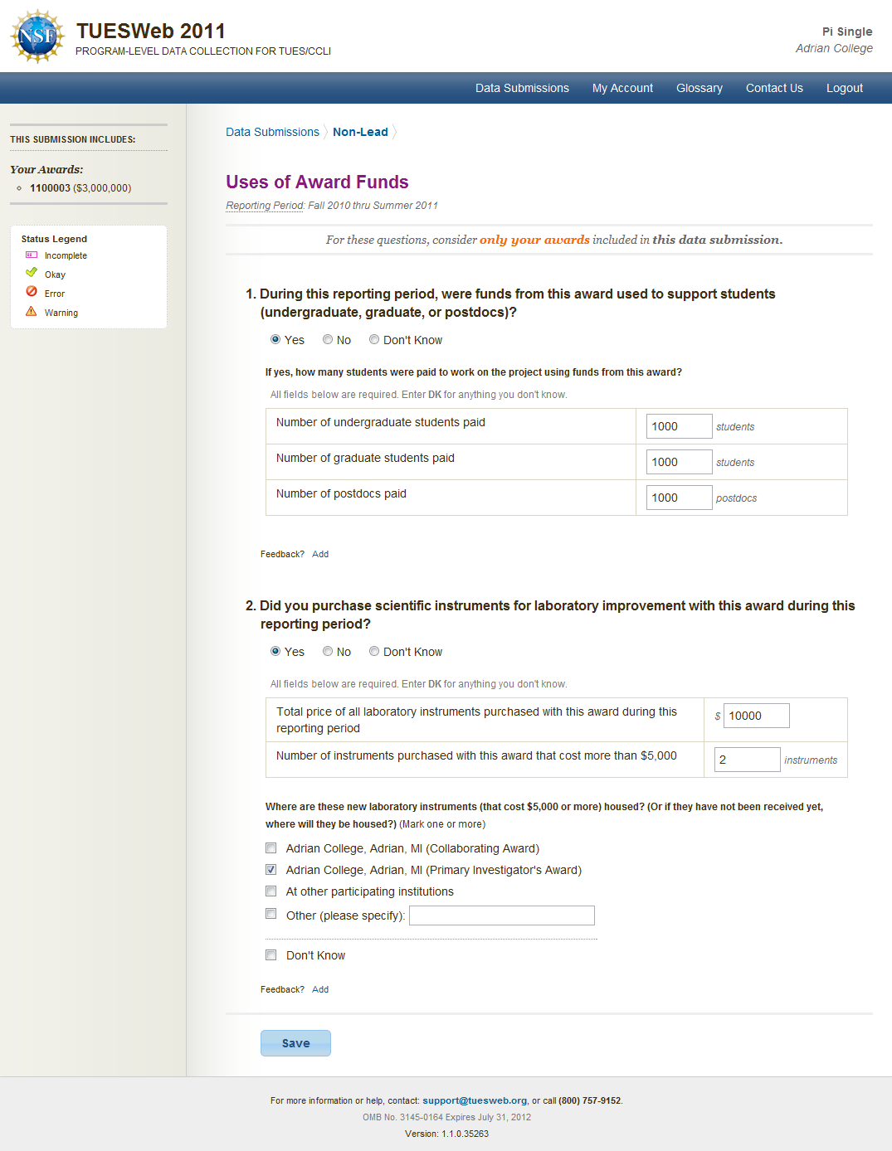Click the red Error status icon

32,292
